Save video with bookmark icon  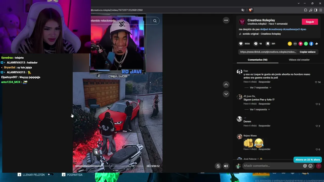click(x=268, y=44)
